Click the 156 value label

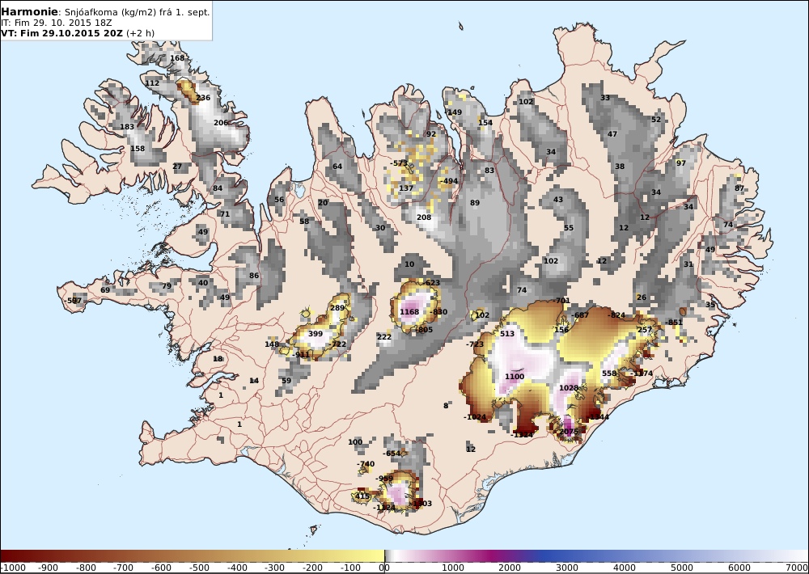tap(561, 330)
